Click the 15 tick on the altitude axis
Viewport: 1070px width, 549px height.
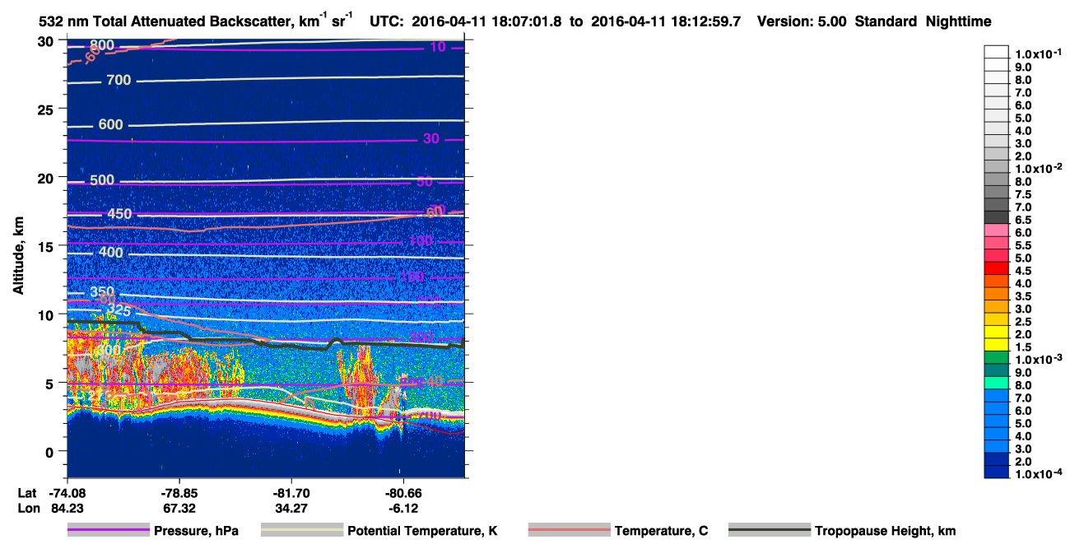coord(47,245)
